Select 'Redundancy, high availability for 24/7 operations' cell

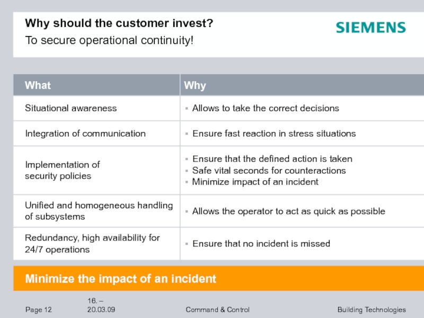coord(96,244)
